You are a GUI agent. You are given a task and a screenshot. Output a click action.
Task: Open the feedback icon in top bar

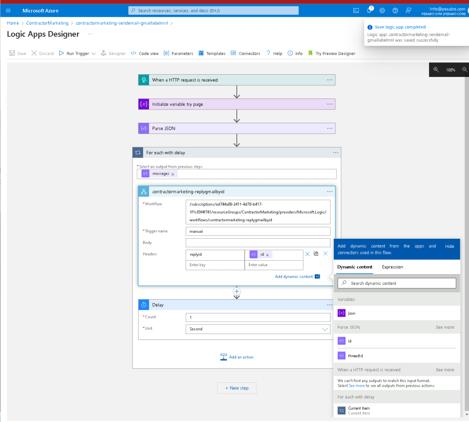click(408, 11)
